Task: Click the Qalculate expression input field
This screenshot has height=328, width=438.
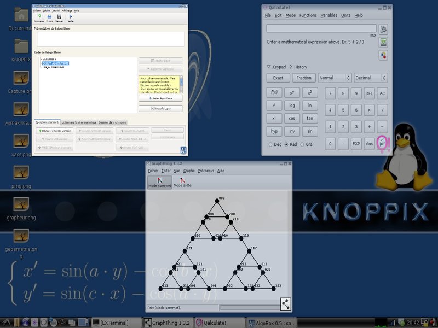Action: tap(321, 28)
